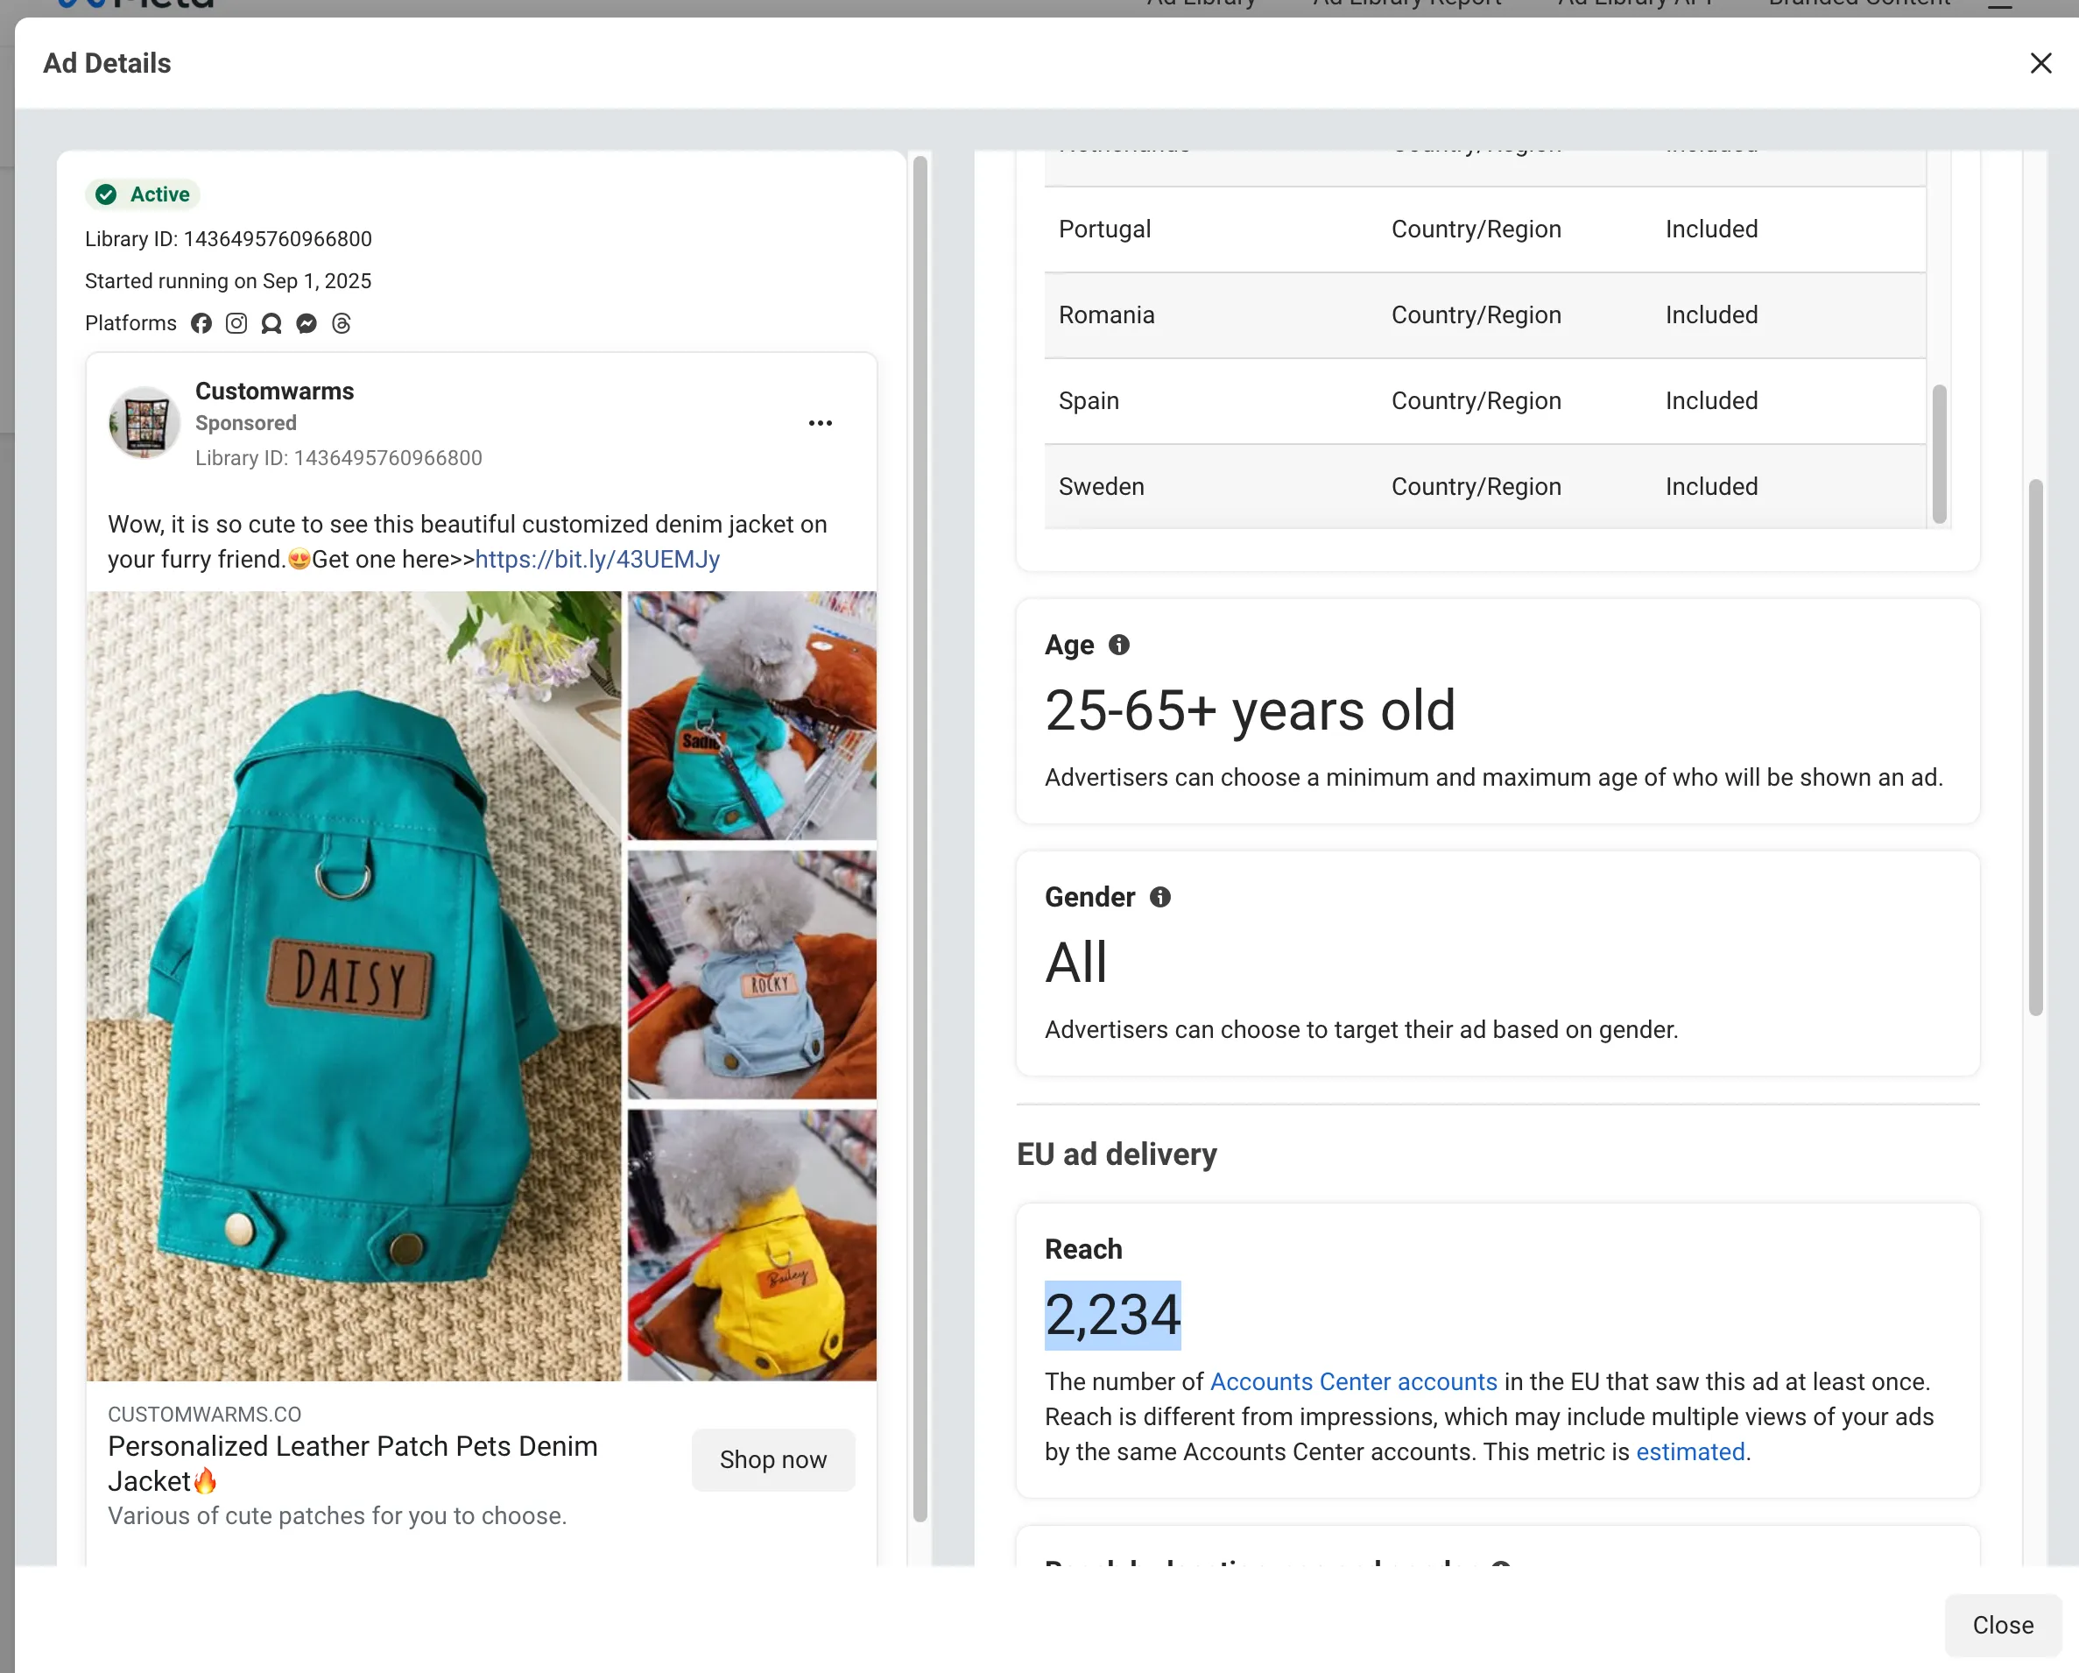Open the Gender info tooltip icon
The height and width of the screenshot is (1673, 2079).
[1160, 897]
